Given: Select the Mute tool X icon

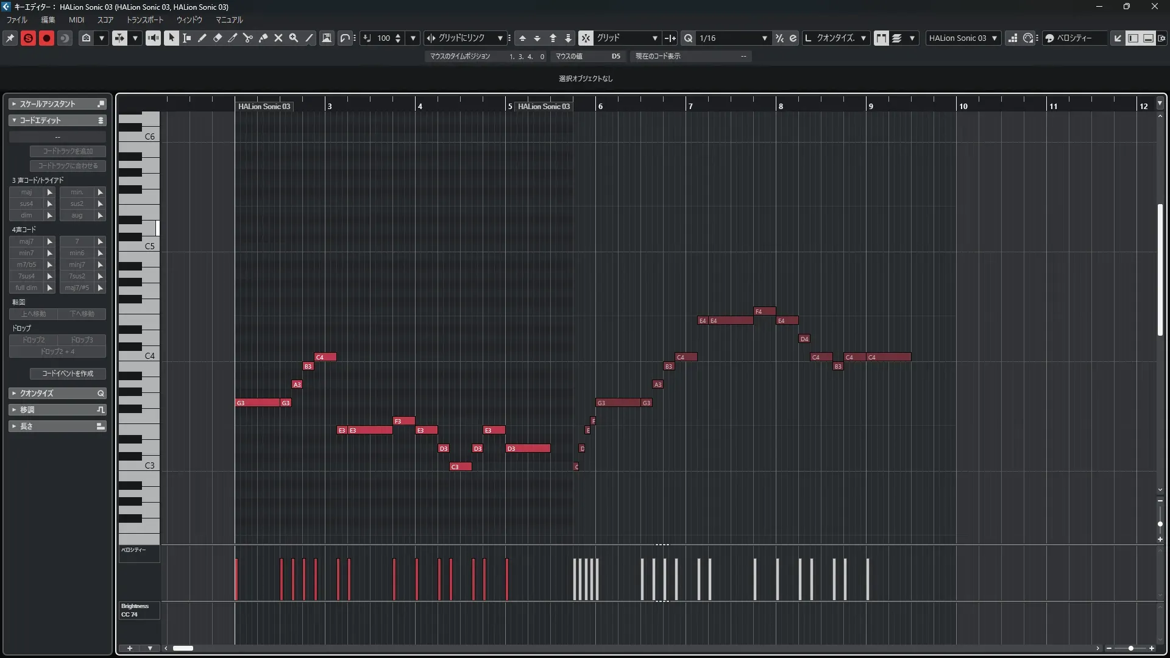Looking at the screenshot, I should (278, 38).
